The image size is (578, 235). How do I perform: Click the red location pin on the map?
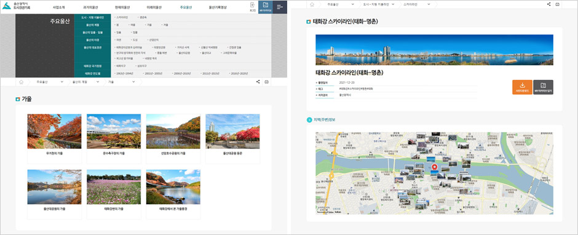coord(434,167)
